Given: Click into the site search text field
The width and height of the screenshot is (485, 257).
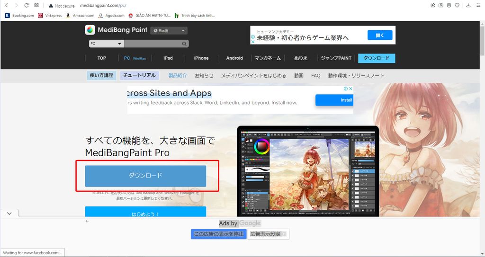Looking at the screenshot, I should tap(152, 44).
